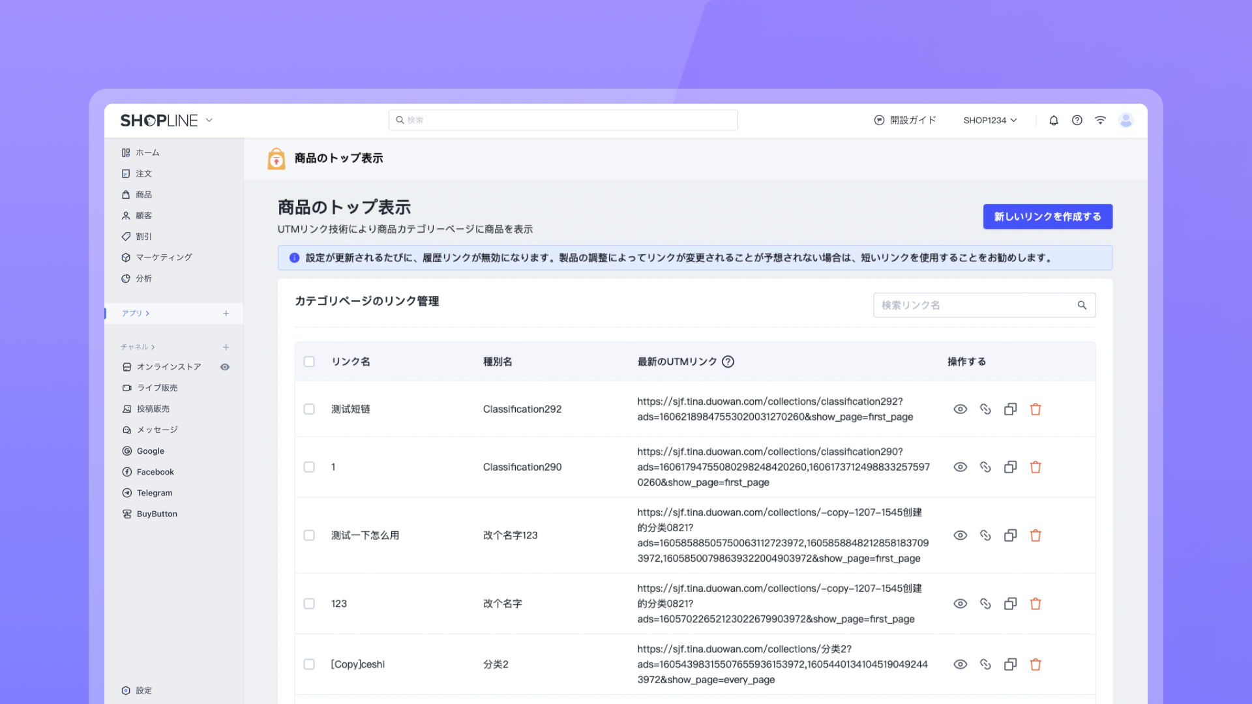Toggle online store visibility eye icon
The image size is (1252, 704).
click(225, 367)
